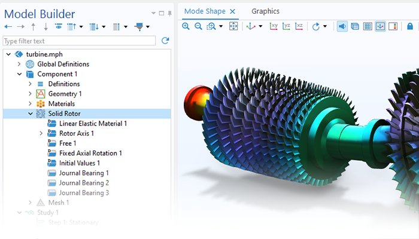
Task: Select Rotor Axis 1 node
Action: pyautogui.click(x=77, y=133)
